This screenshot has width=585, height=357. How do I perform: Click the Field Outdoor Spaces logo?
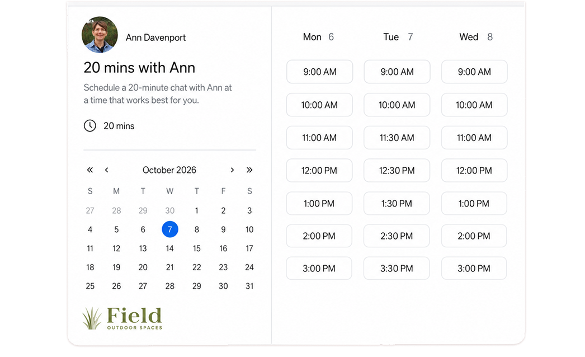click(122, 318)
